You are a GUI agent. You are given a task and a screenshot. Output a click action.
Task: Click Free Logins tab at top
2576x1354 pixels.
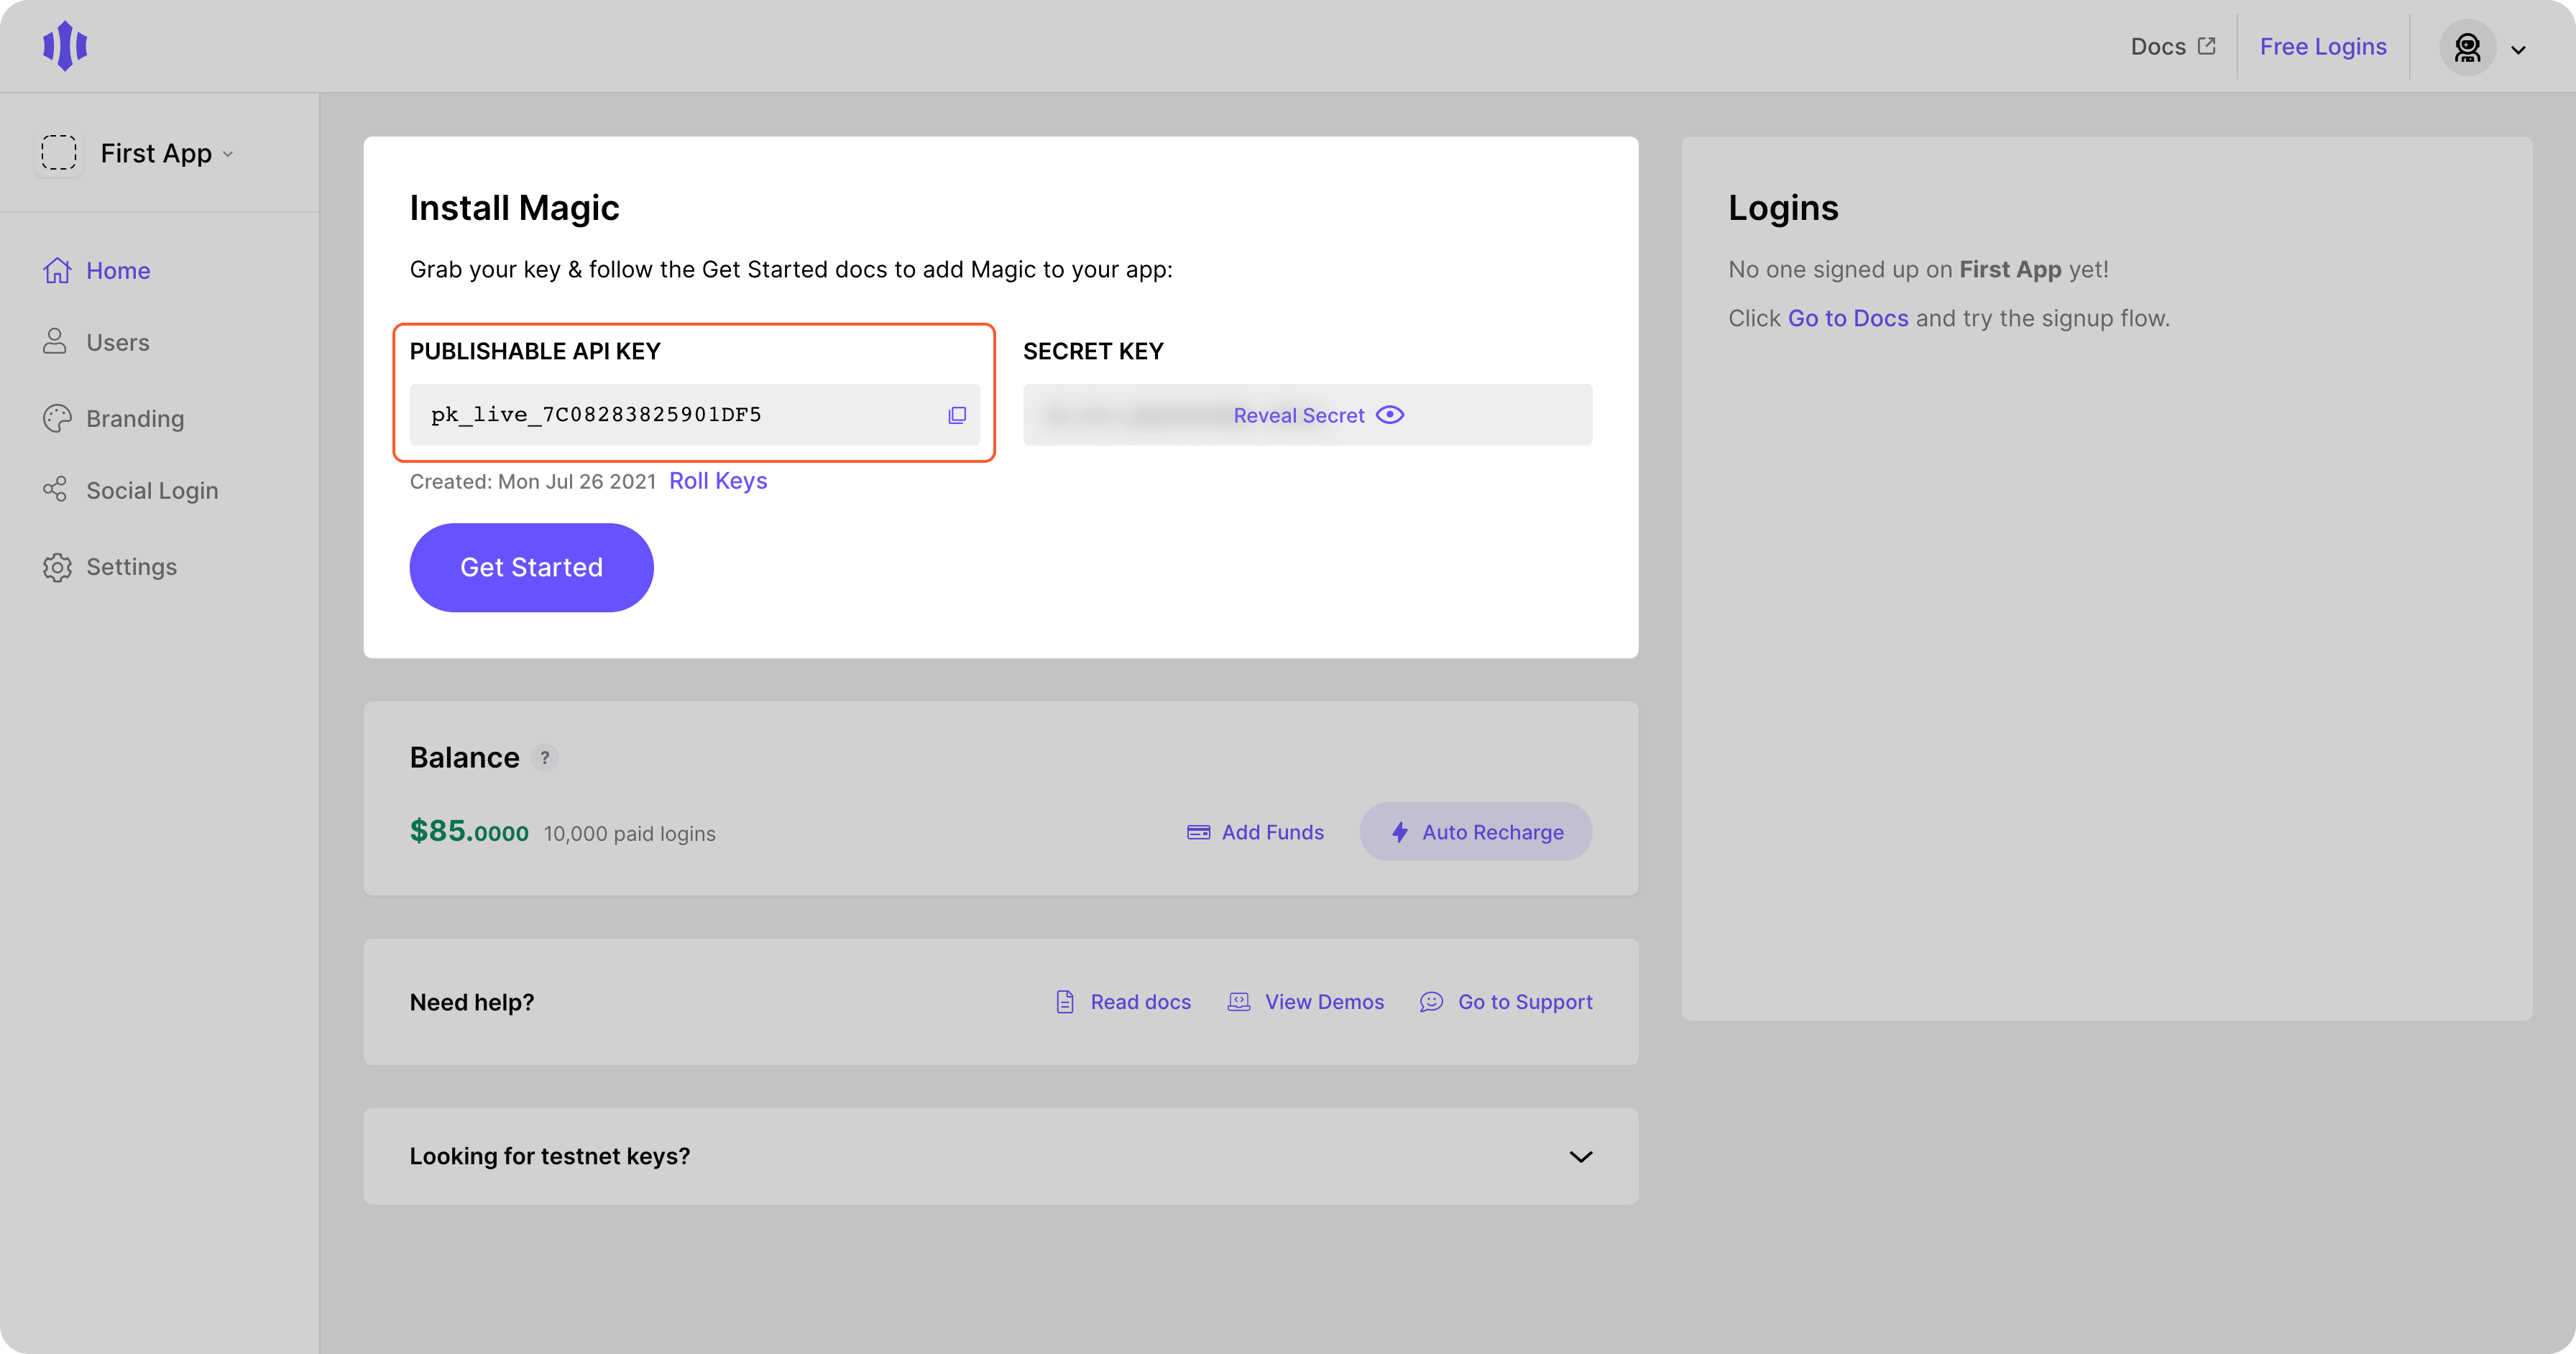click(2324, 46)
